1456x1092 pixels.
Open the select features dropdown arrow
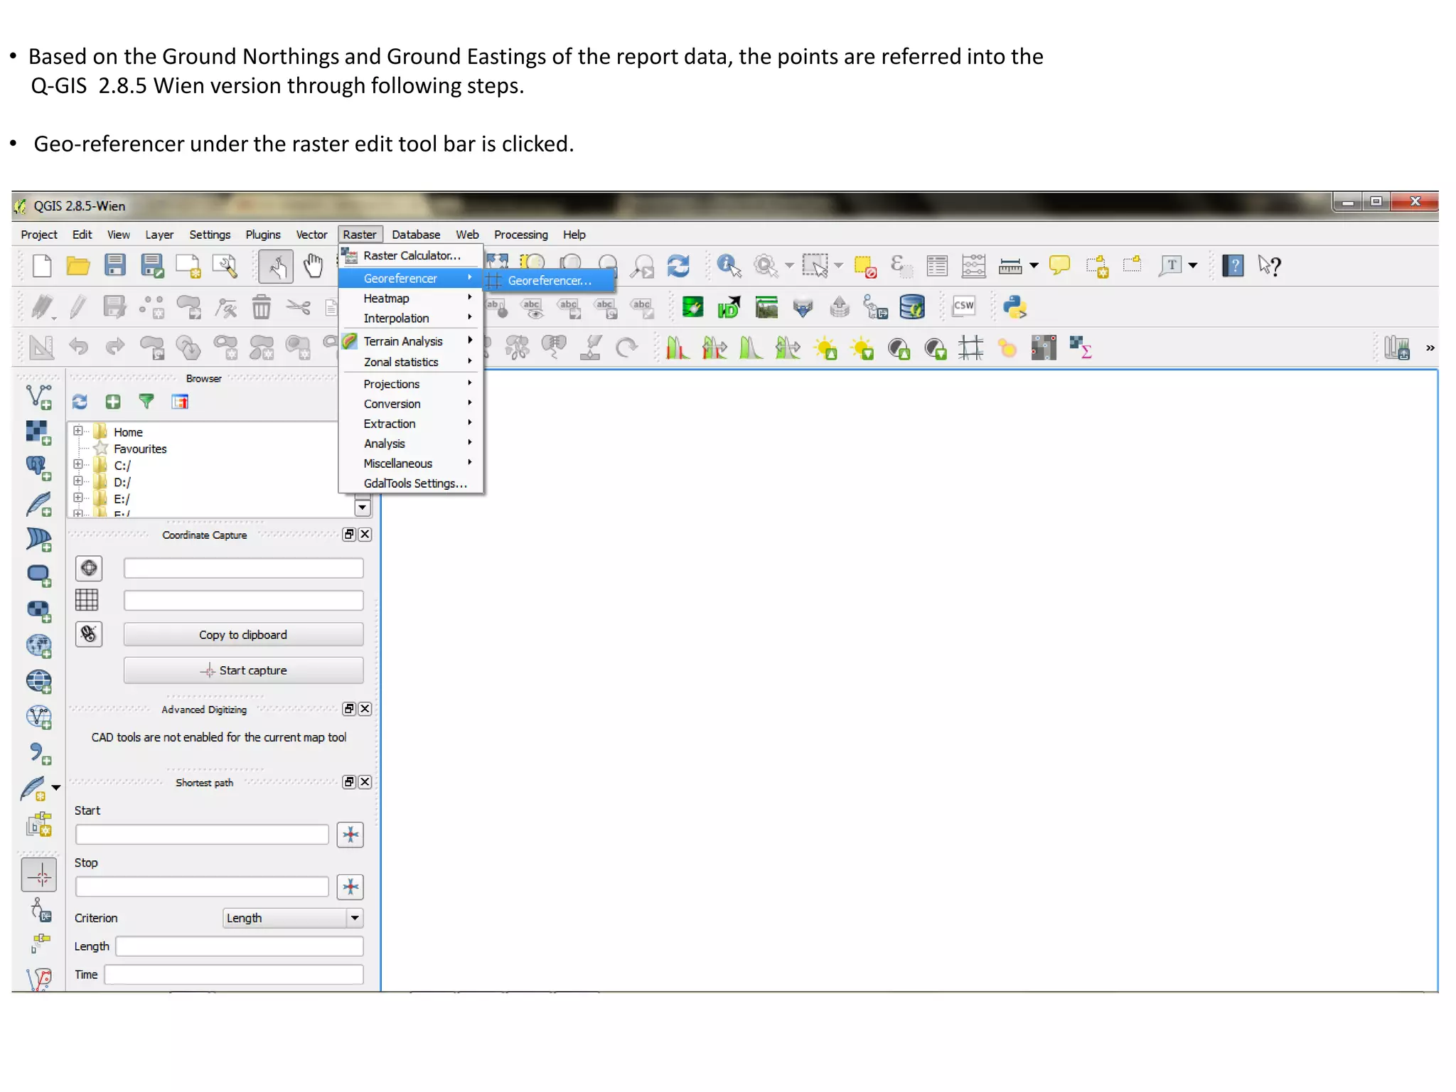tap(838, 266)
